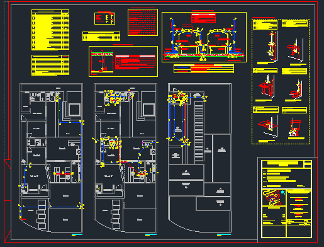Screen dimensions: 324x247
Task: Click the cyan north arrow symbol
Action: (283, 192)
